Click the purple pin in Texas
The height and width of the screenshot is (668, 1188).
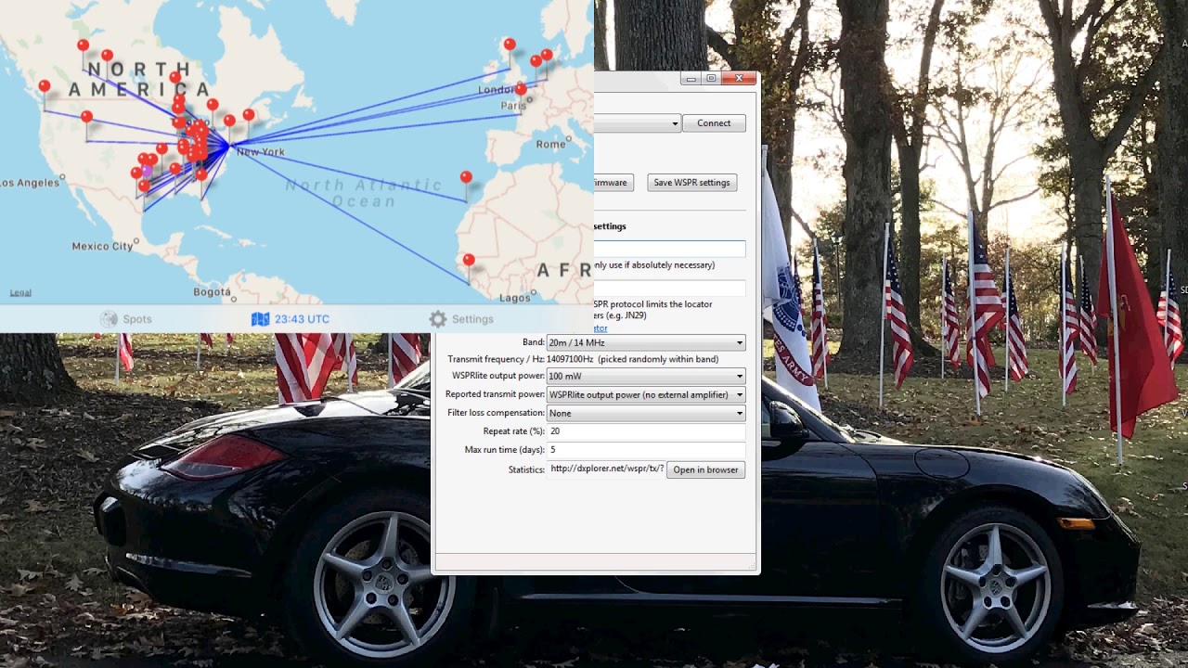pos(147,172)
